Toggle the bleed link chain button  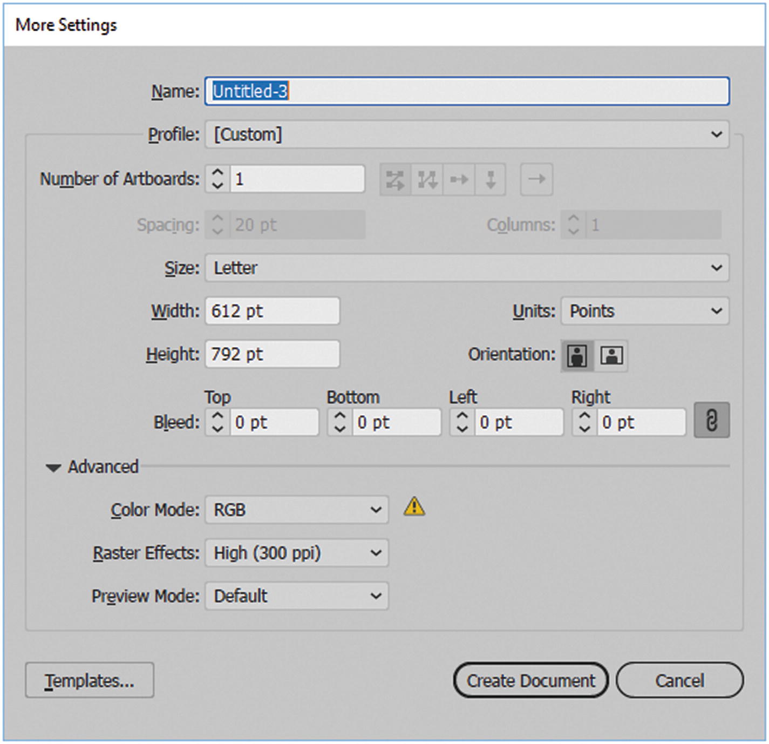click(711, 420)
